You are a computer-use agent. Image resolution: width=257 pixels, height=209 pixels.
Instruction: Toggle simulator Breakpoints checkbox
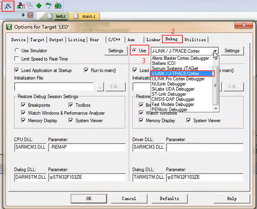[x=23, y=105]
